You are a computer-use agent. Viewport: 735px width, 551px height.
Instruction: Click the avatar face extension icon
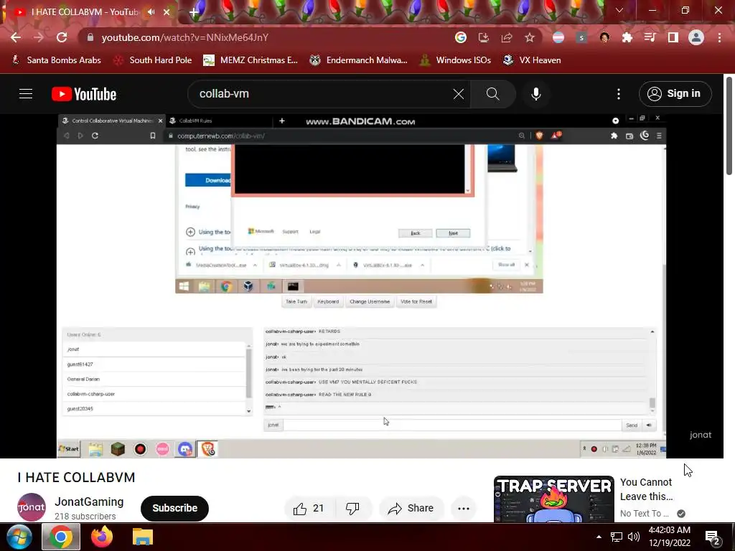pos(604,37)
